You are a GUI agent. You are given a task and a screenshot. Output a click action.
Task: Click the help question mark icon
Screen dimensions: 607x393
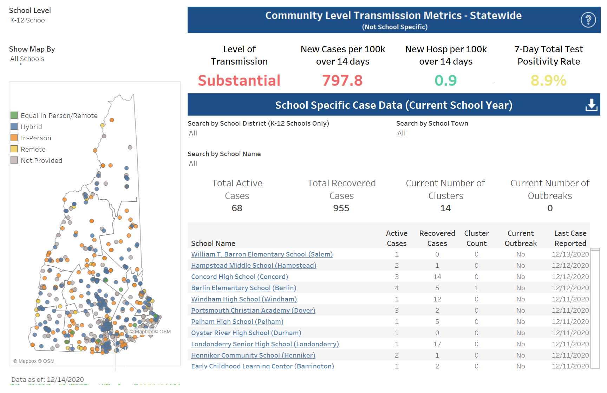click(588, 20)
